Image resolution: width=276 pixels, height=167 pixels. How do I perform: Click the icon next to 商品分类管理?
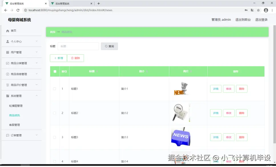pos(7,63)
